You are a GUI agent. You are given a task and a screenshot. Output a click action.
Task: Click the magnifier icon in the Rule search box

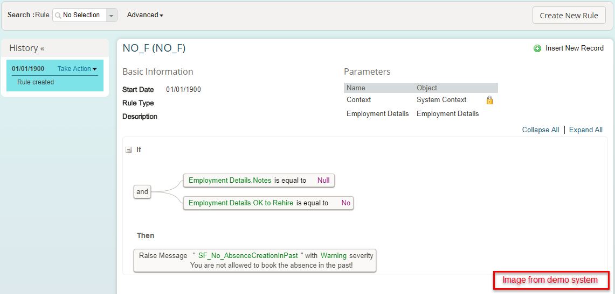(x=58, y=15)
